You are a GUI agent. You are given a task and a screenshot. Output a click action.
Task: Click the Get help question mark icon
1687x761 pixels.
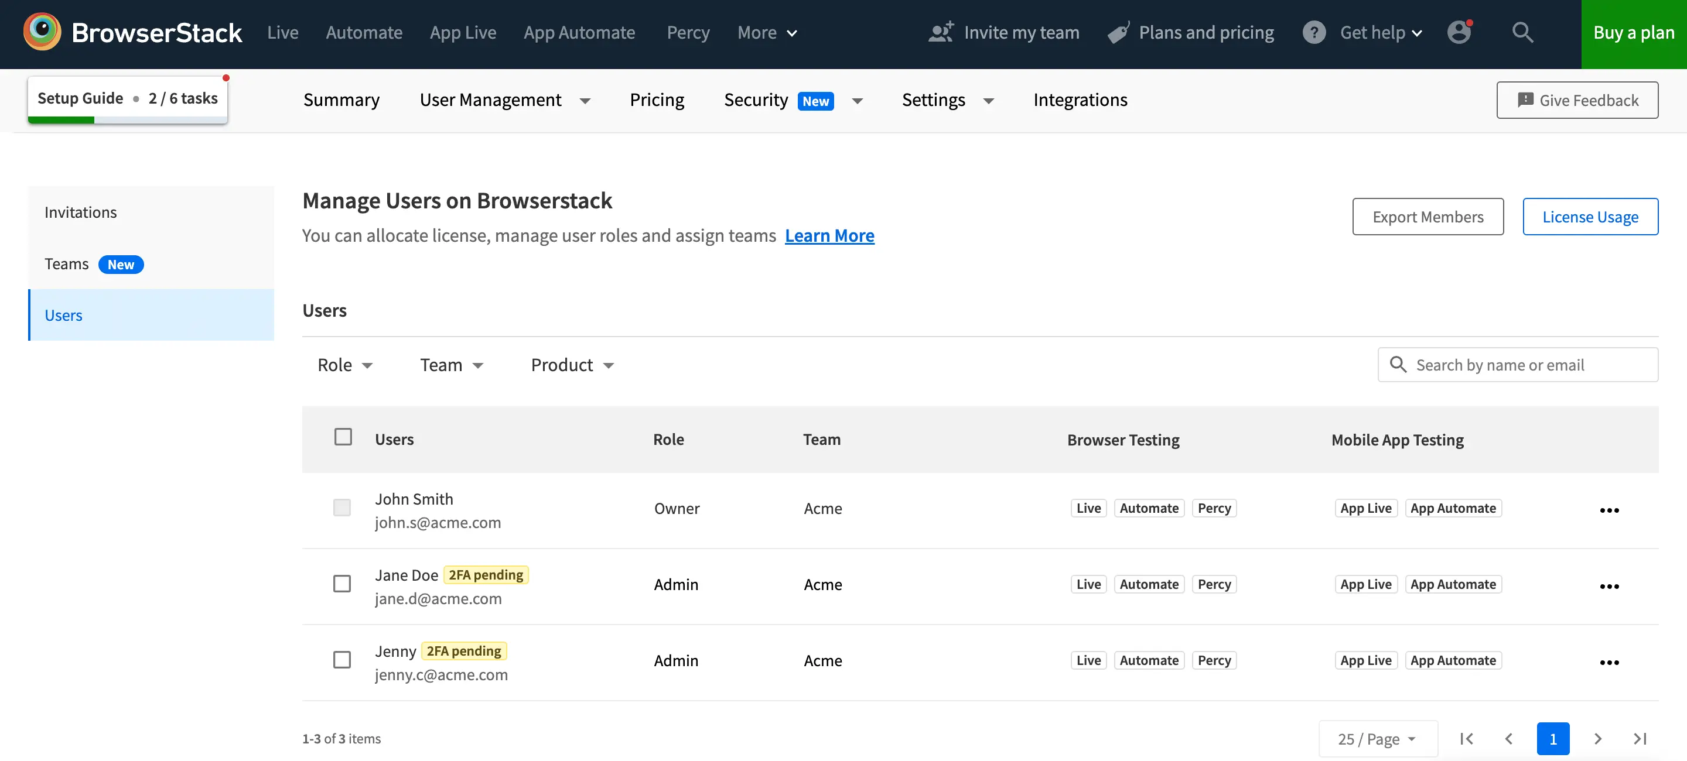(x=1314, y=32)
